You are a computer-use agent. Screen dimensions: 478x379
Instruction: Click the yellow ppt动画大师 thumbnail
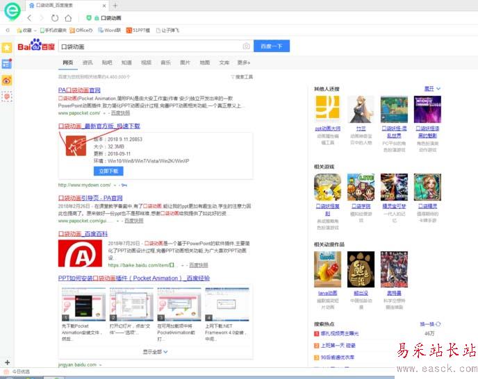pos(328,107)
